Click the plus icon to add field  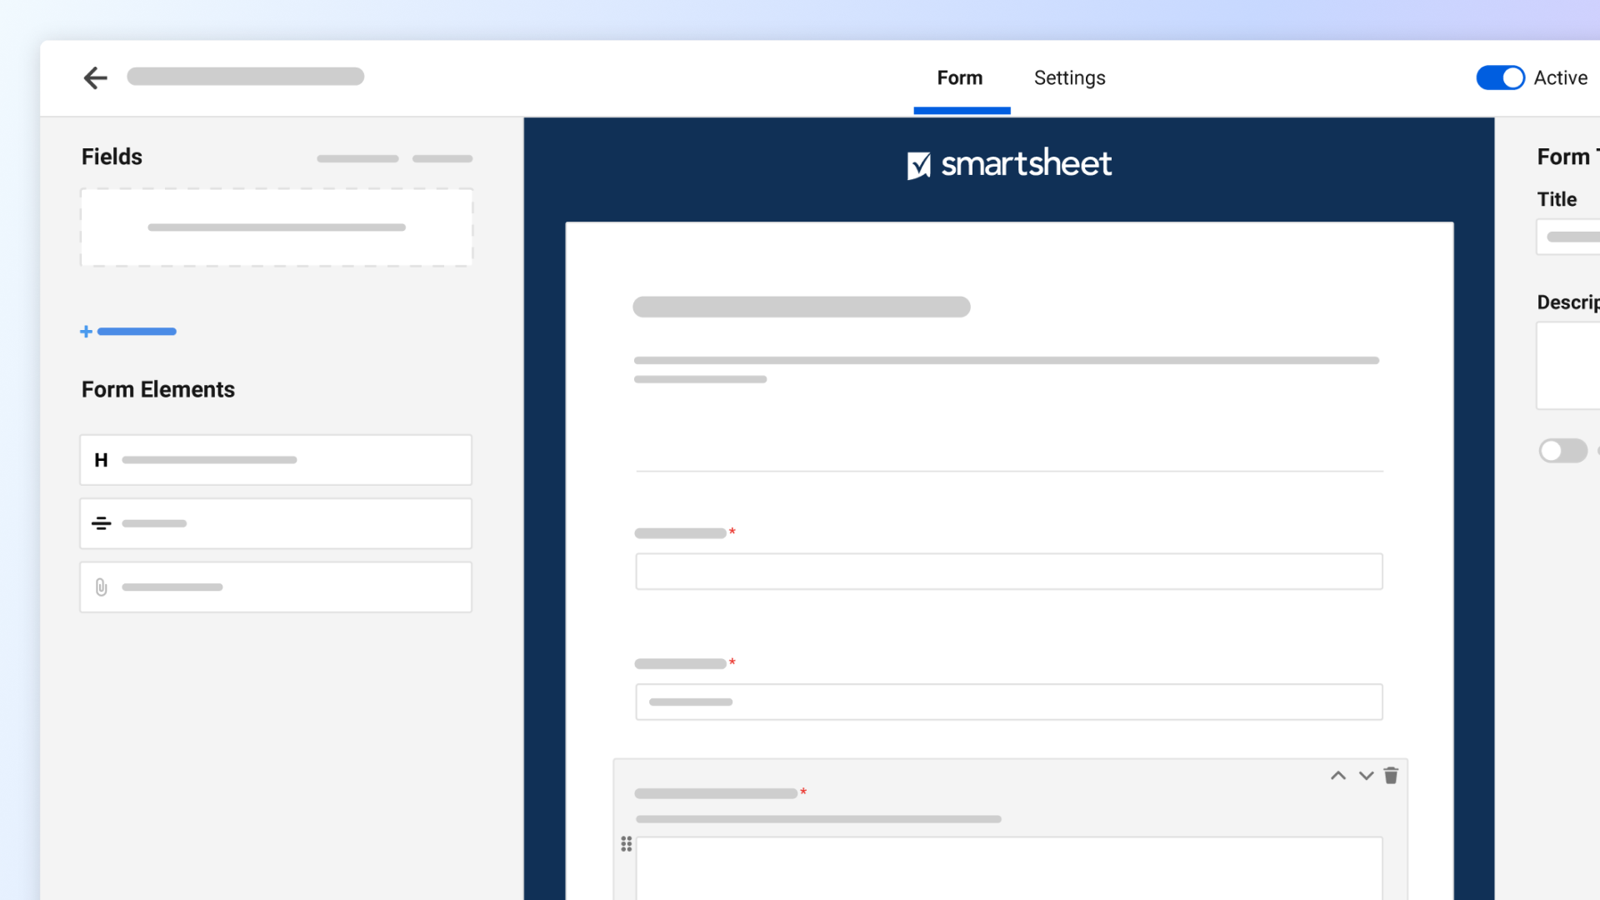click(86, 331)
